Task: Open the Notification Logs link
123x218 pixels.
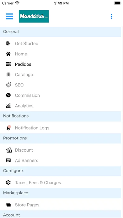Action: click(32, 128)
